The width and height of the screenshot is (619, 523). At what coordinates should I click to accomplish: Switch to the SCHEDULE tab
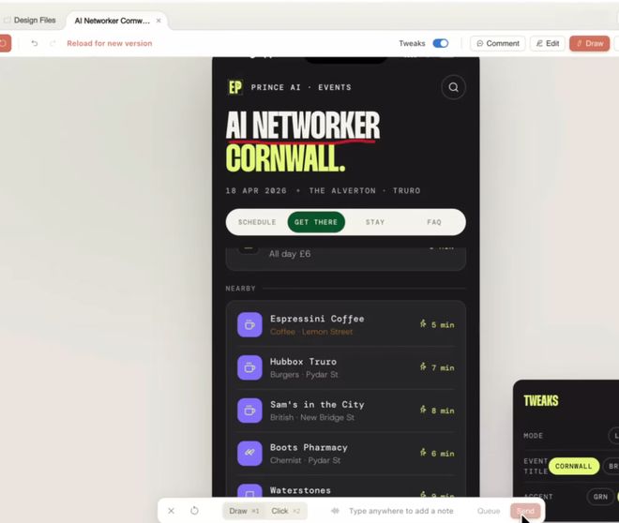coord(257,222)
